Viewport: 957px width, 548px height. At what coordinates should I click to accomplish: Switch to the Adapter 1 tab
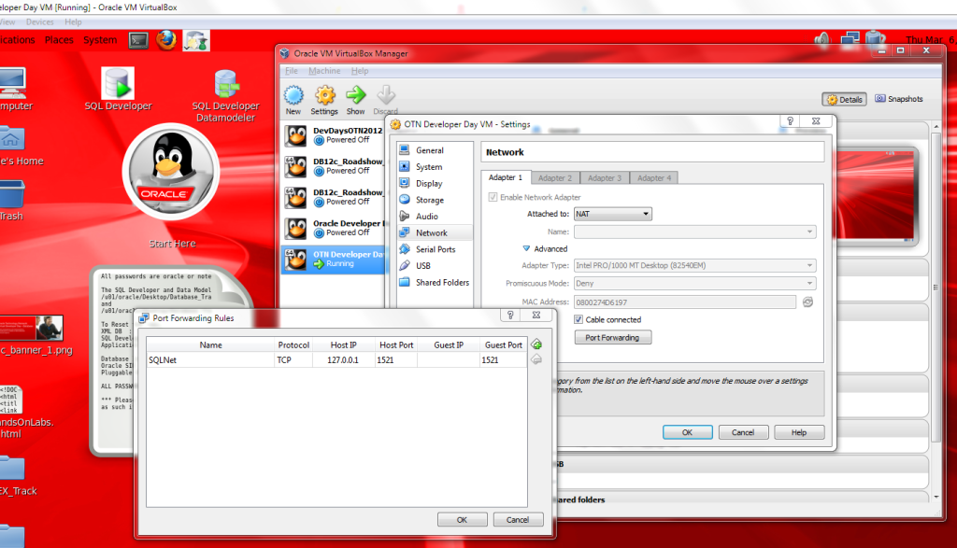pos(506,177)
